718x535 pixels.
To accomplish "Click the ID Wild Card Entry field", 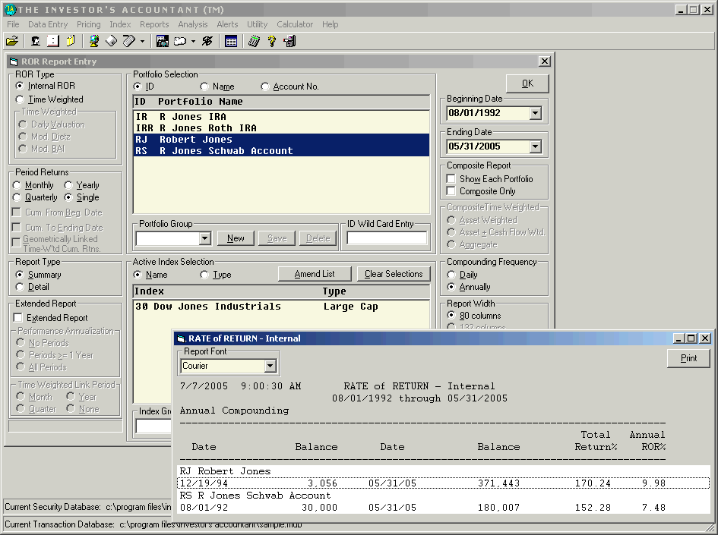I will point(387,238).
